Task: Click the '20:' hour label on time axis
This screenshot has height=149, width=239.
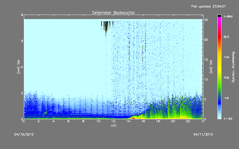Action: click(x=173, y=121)
